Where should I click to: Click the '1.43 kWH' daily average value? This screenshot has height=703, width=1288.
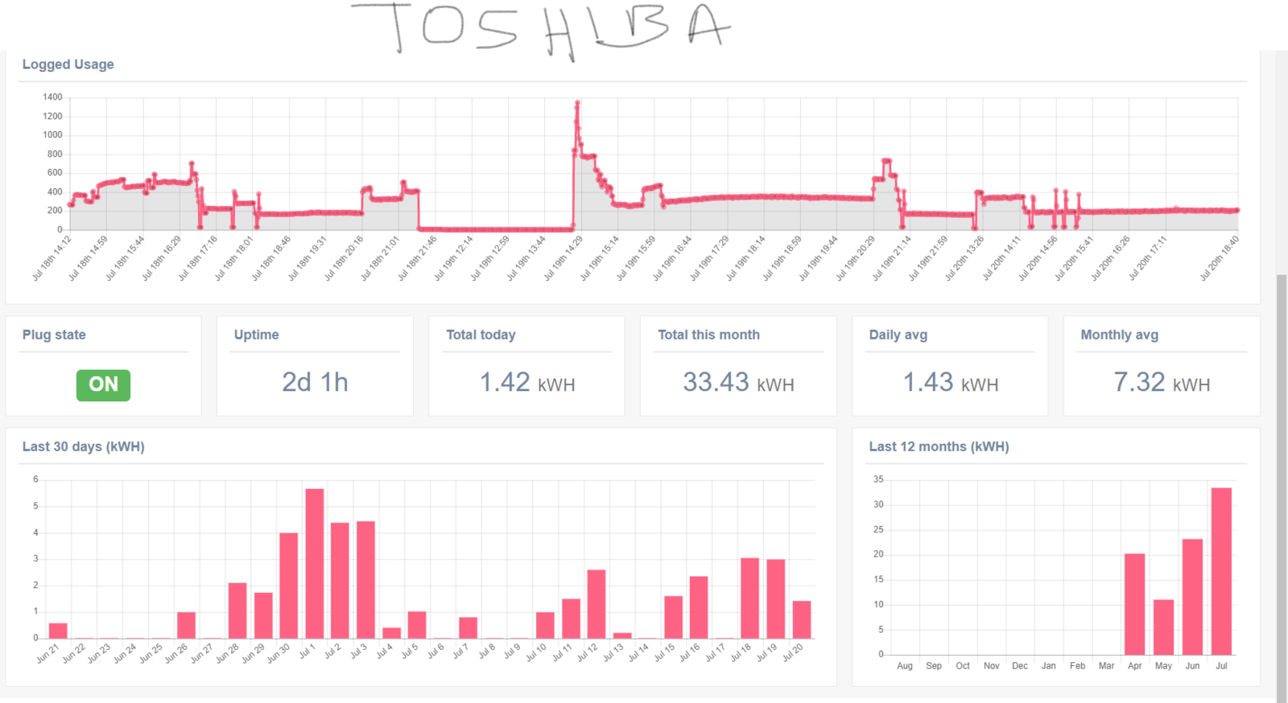pos(951,382)
